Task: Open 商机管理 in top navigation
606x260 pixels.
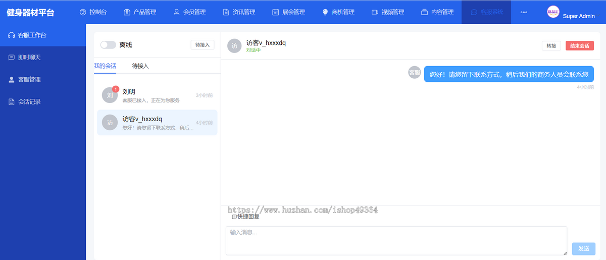Action: (x=338, y=12)
